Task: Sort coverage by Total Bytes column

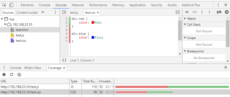Action: 90,81
